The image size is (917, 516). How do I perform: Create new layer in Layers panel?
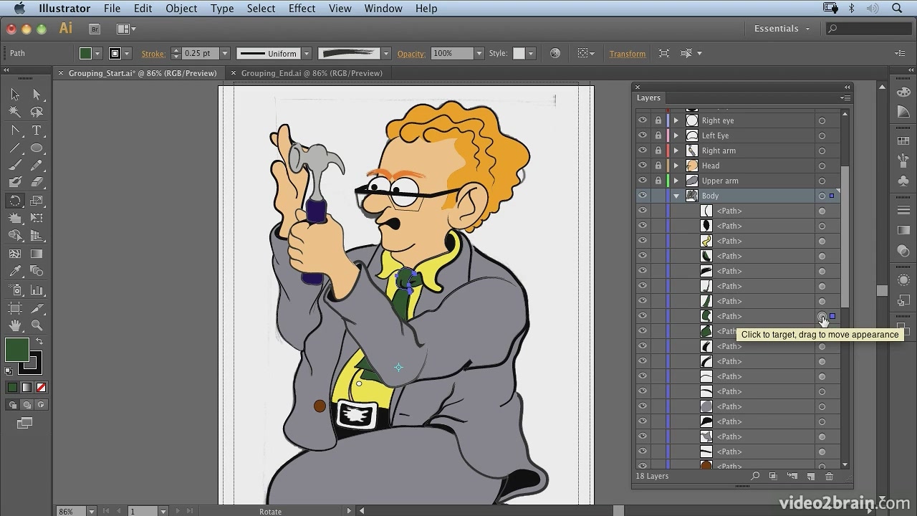click(x=811, y=476)
